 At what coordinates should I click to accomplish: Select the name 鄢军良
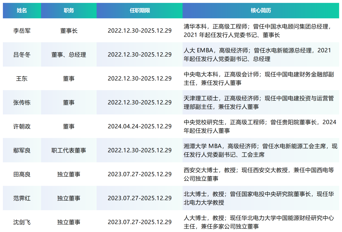coord(22,150)
